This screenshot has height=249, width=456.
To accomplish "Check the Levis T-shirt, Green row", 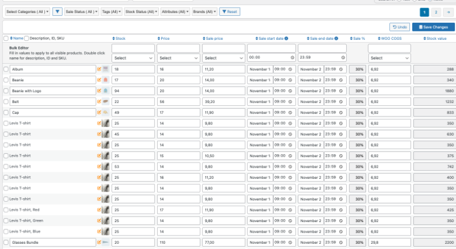I will coord(6,221).
